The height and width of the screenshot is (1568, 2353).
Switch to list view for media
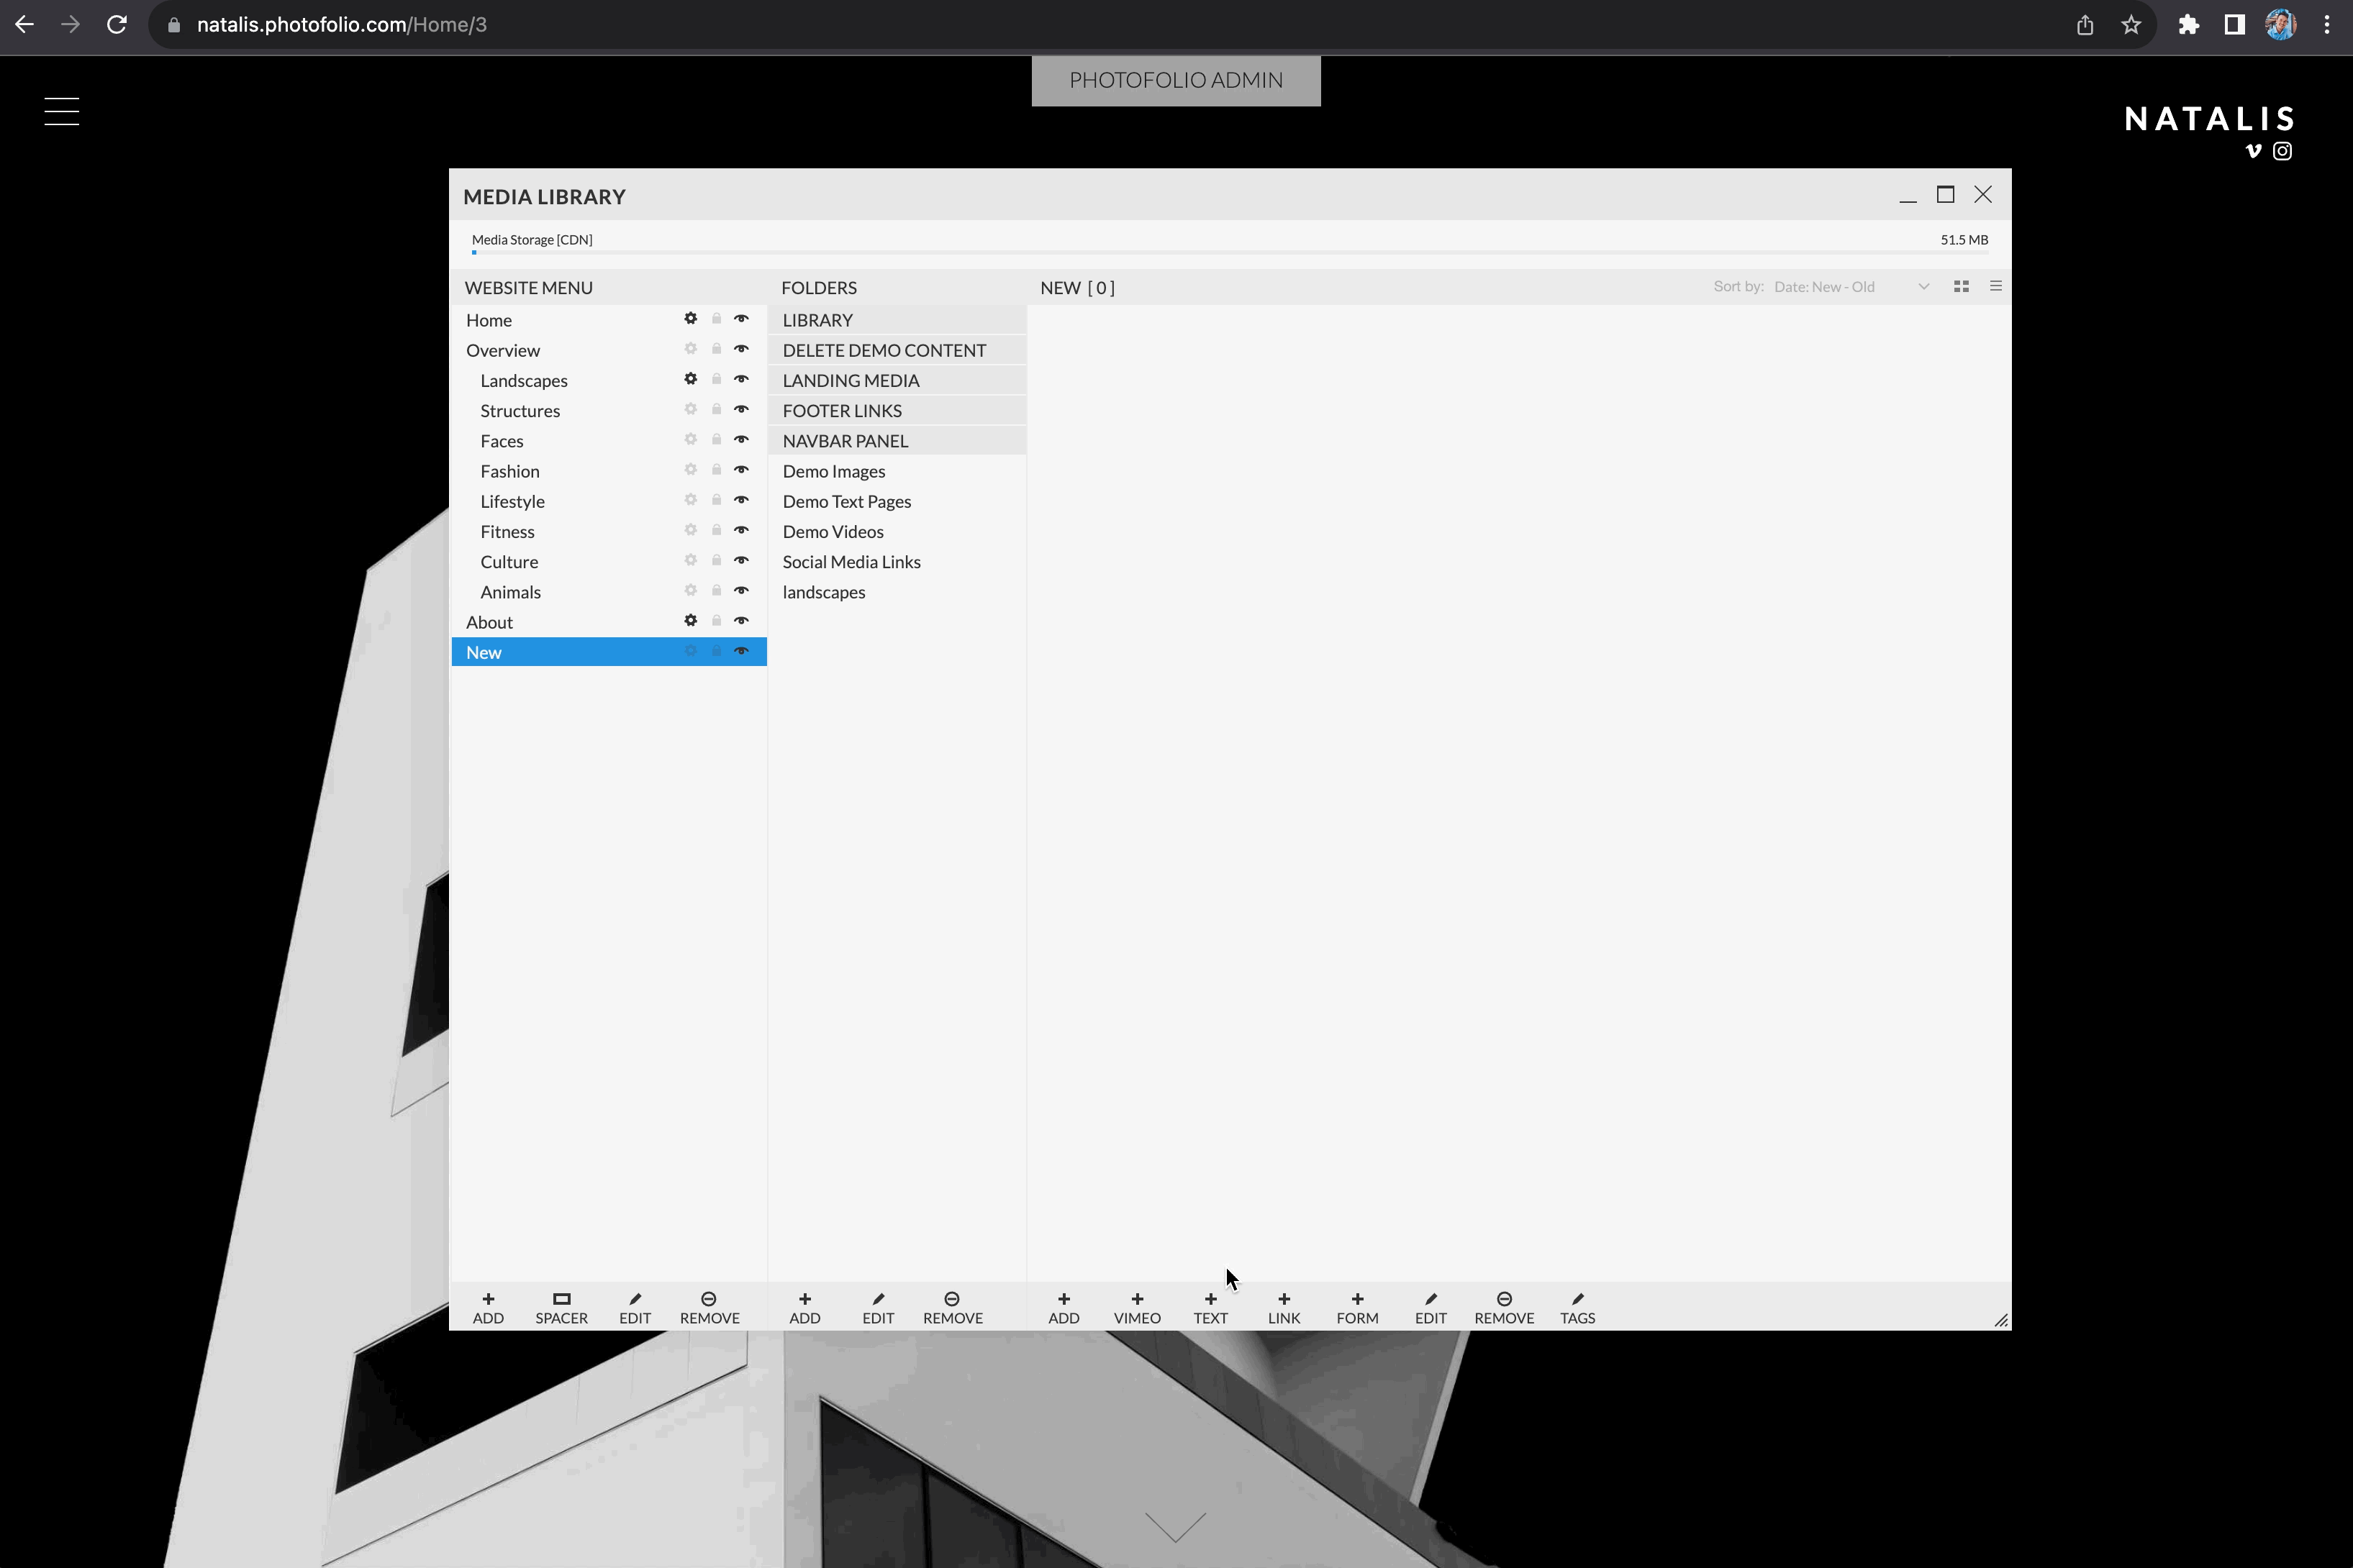click(1995, 287)
